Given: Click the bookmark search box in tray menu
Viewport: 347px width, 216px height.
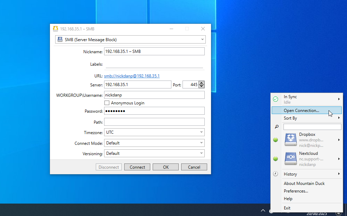Looking at the screenshot, I should coord(312,127).
